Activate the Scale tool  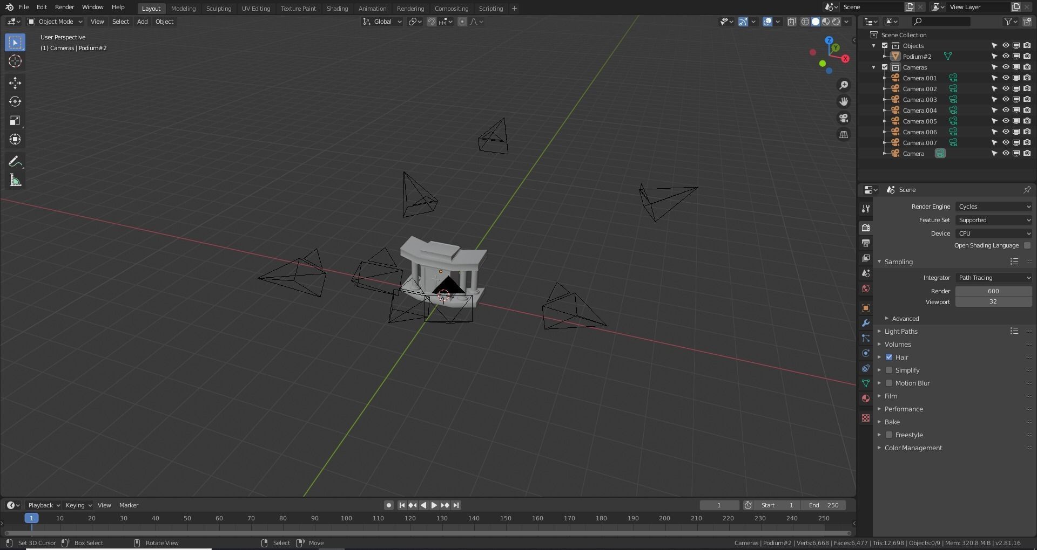tap(15, 120)
